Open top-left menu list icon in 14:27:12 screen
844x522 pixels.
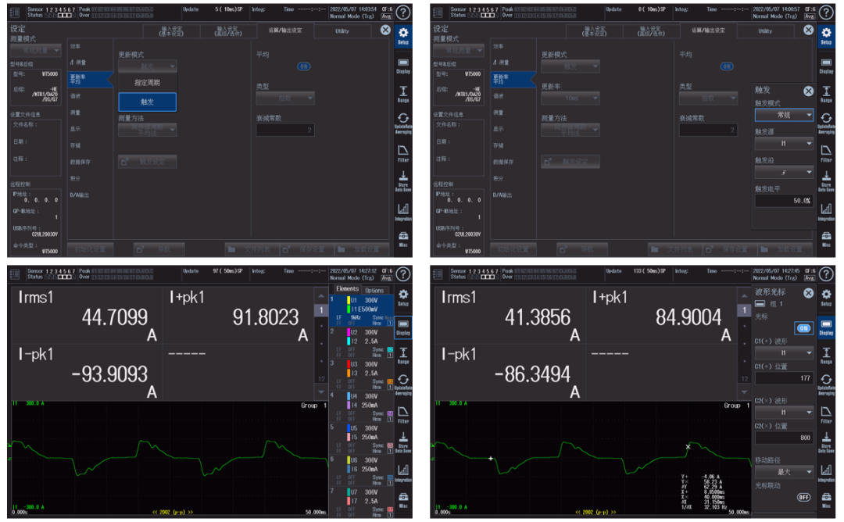15,274
